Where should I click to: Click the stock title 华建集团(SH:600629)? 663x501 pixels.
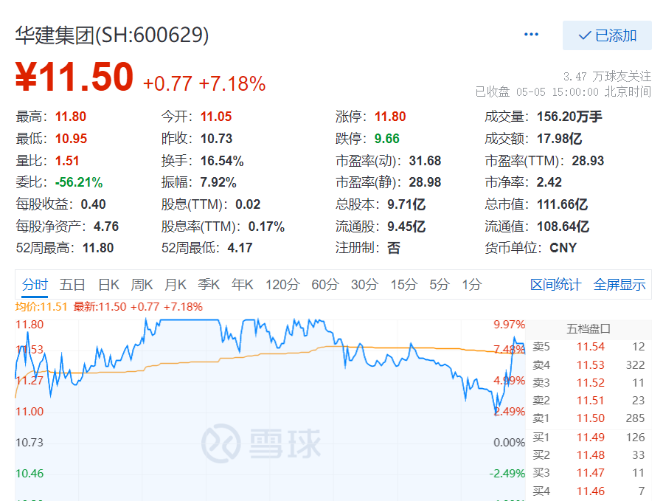point(112,35)
